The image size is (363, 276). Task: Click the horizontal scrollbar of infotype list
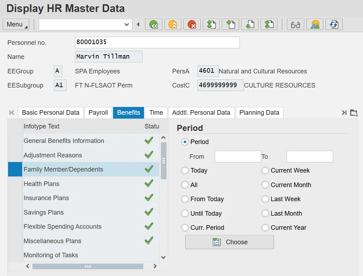(88, 266)
